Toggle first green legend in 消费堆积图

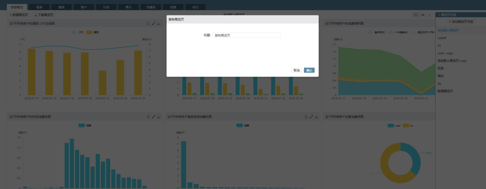coord(376,33)
